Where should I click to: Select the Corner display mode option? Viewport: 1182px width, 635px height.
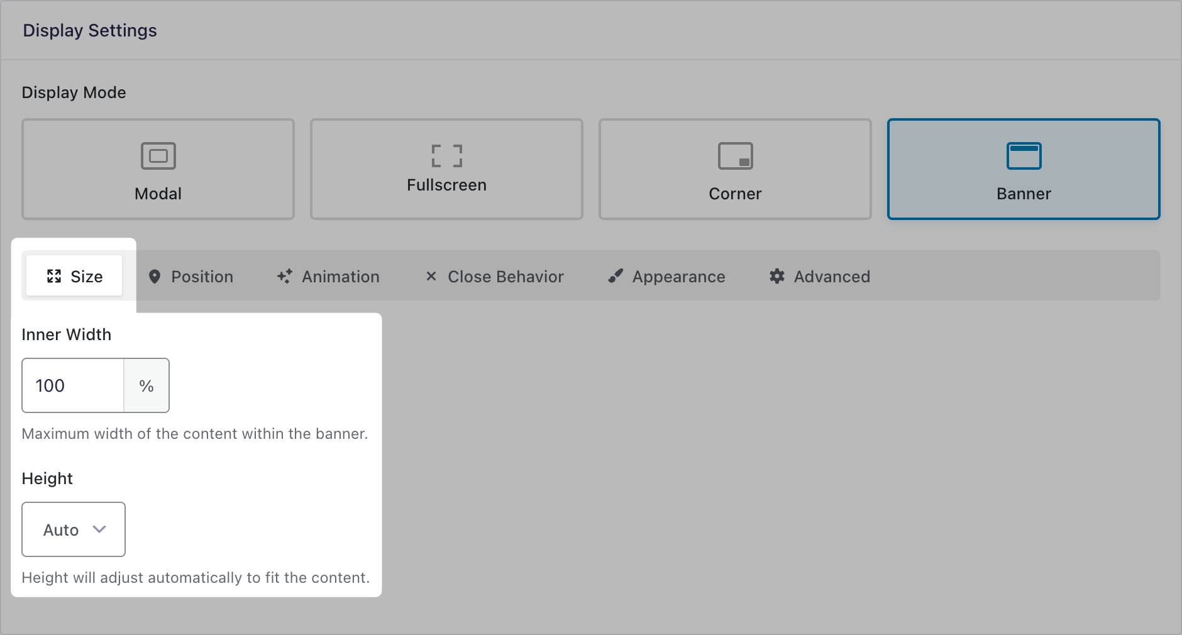(x=735, y=169)
